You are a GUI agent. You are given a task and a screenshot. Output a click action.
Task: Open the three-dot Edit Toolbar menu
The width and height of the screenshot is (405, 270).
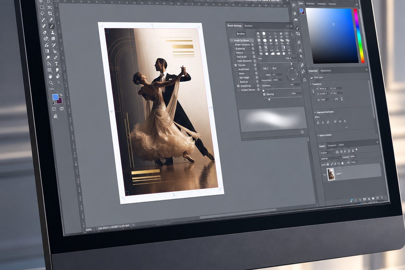point(52,89)
